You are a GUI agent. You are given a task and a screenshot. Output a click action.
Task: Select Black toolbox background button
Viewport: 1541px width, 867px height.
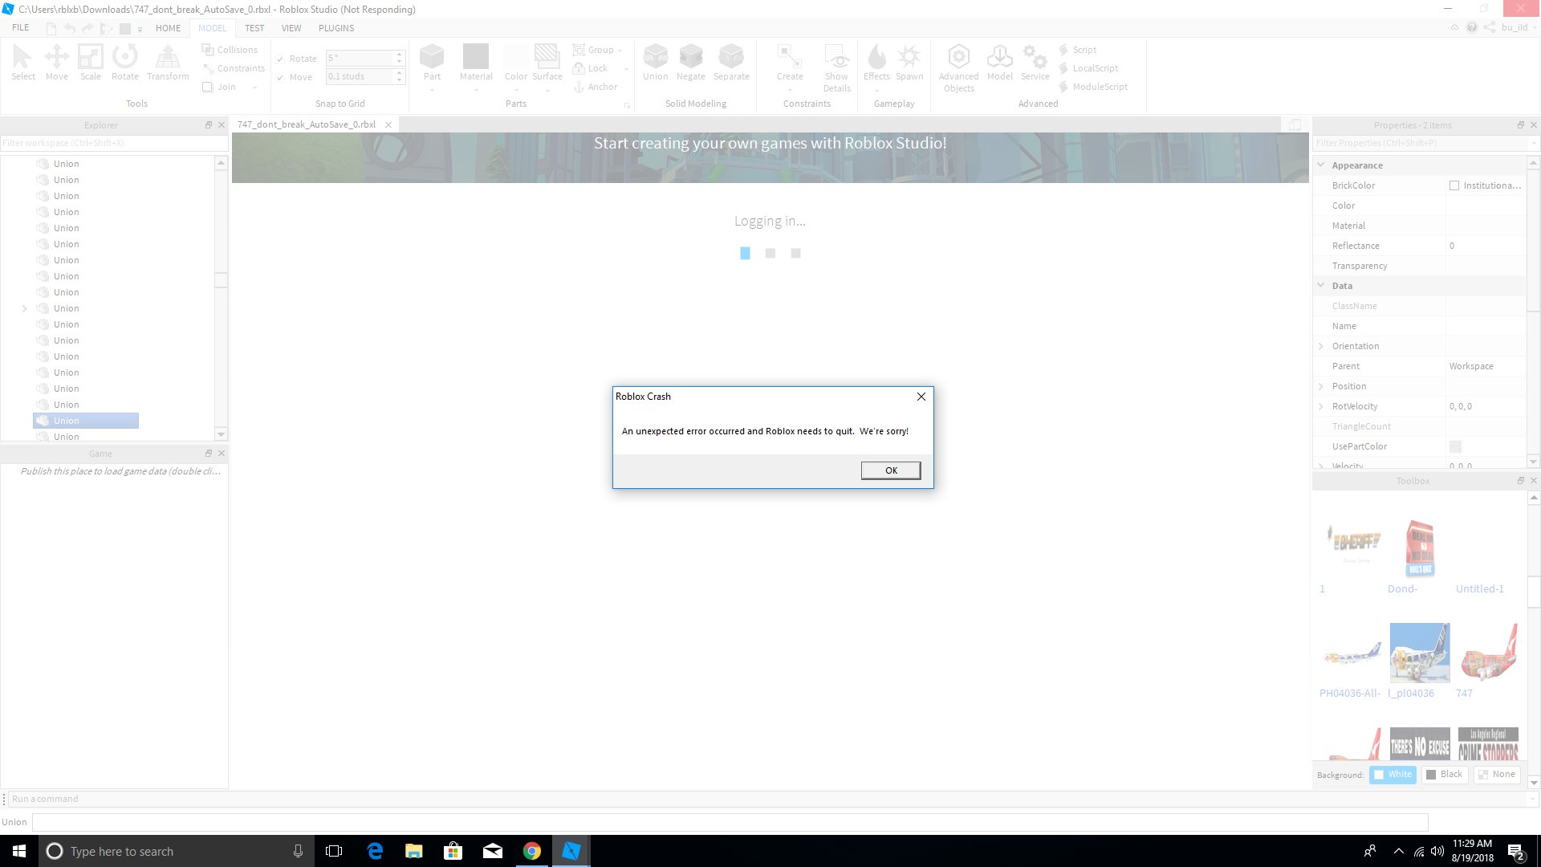pyautogui.click(x=1444, y=774)
